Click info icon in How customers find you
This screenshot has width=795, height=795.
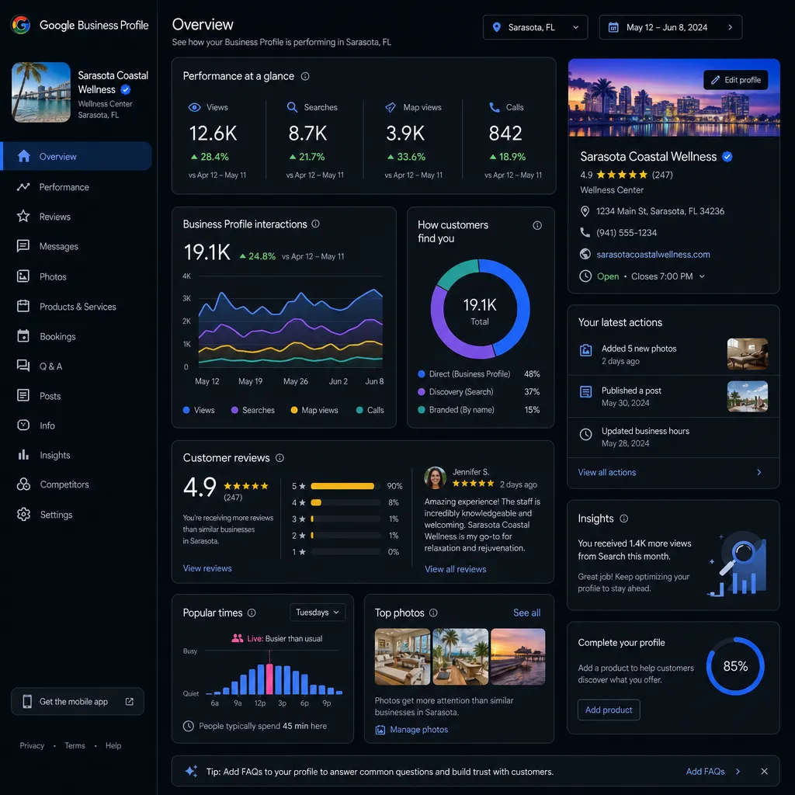tap(537, 225)
